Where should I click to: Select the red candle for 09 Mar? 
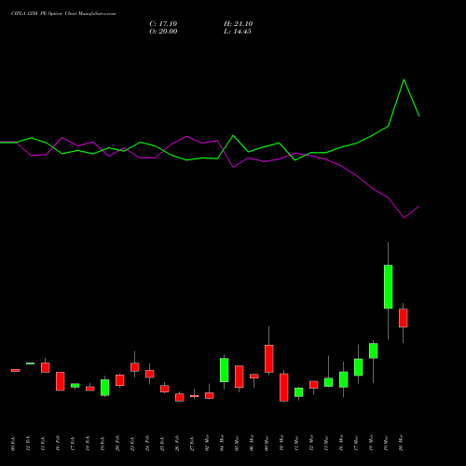[269, 359]
